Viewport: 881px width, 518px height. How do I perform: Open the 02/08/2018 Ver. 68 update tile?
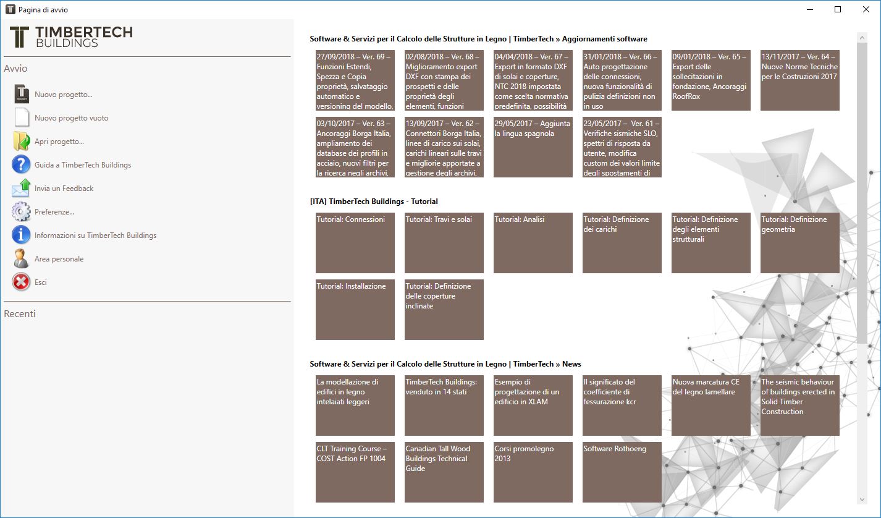(444, 80)
